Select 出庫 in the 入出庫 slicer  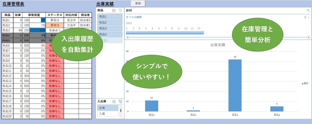(x=108, y=108)
